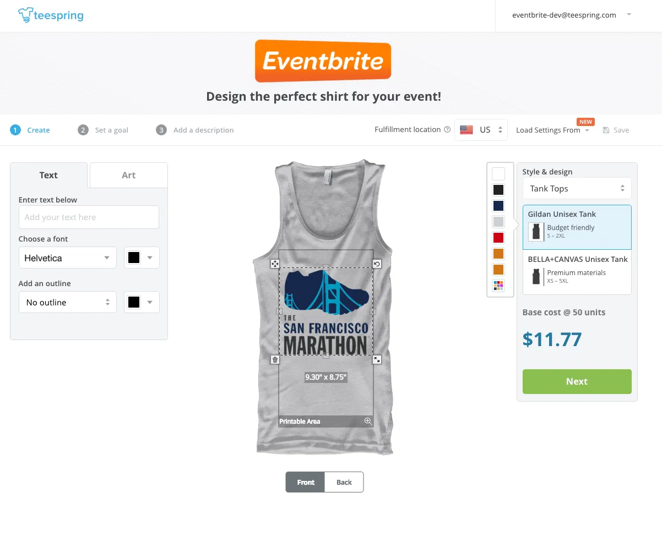Expand the Tank Tops style dropdown
662x553 pixels.
(577, 188)
